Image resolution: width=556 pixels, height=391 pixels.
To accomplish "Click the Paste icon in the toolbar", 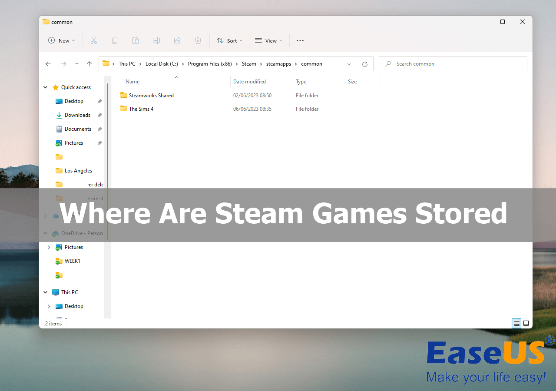I will coord(136,40).
